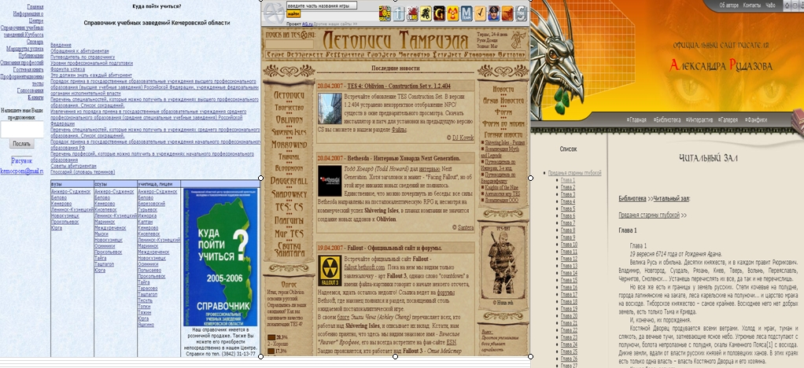Open the 'E-книги' sidebar link
The height and width of the screenshot is (368, 804).
pos(35,97)
